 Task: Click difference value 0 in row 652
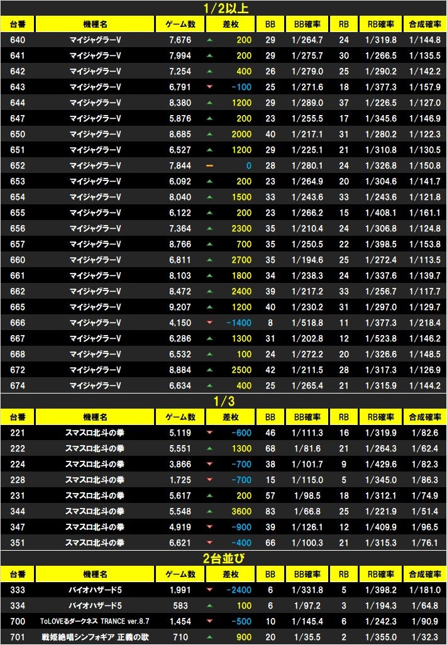(x=249, y=165)
